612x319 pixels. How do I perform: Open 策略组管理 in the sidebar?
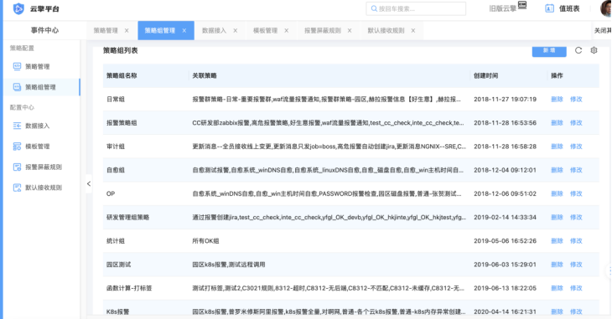[x=41, y=87]
